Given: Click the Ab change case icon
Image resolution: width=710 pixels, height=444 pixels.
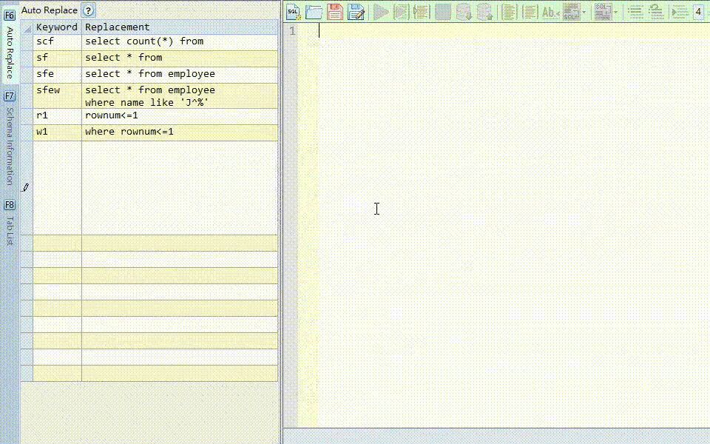Looking at the screenshot, I should click(550, 12).
